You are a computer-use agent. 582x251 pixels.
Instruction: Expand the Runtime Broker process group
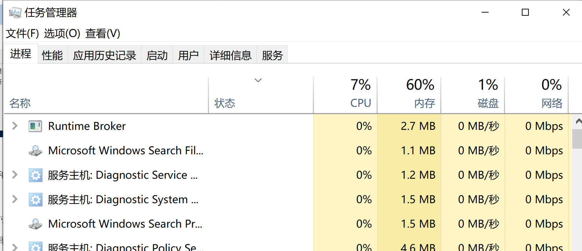15,126
